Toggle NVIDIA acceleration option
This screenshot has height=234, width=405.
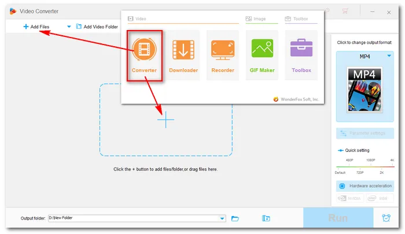350,198
